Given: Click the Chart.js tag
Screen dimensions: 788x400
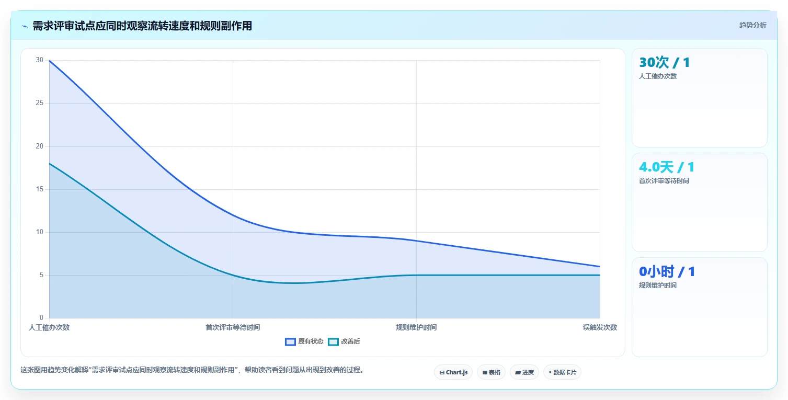Looking at the screenshot, I should point(453,372).
